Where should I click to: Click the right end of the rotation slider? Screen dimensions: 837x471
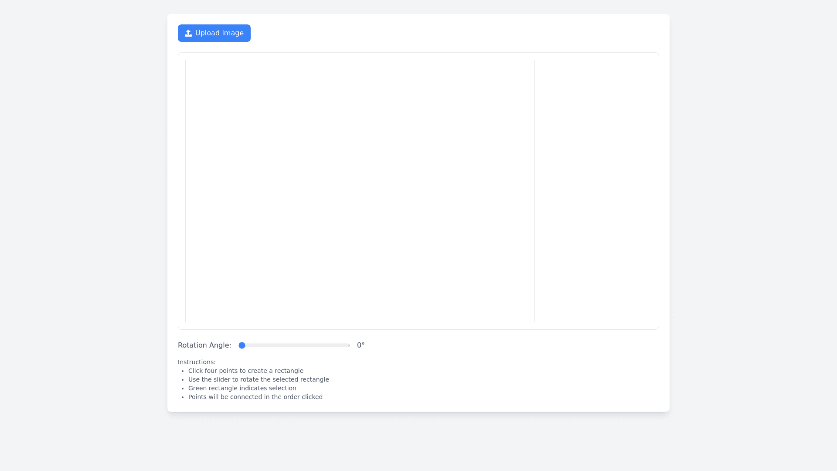348,345
